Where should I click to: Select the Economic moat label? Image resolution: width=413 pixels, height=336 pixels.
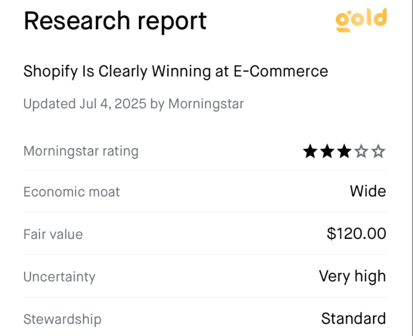tap(71, 191)
